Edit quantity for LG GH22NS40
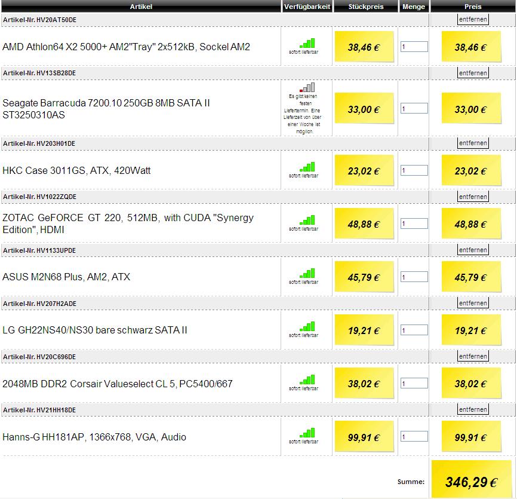 pos(414,330)
